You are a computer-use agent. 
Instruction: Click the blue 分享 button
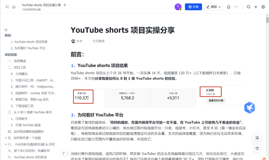tap(193, 7)
